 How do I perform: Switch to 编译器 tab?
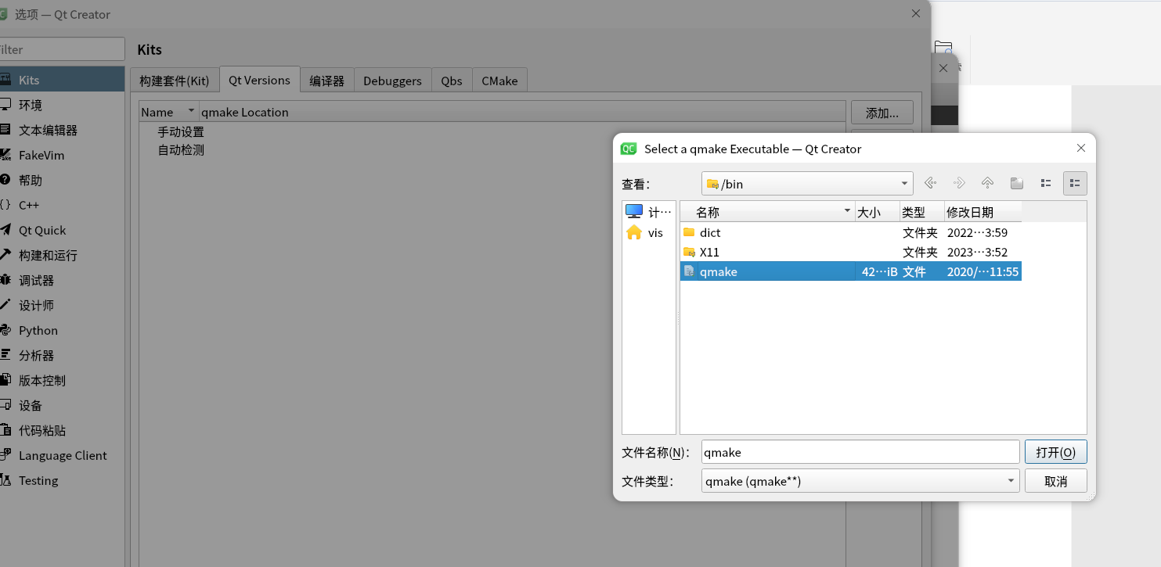[326, 80]
